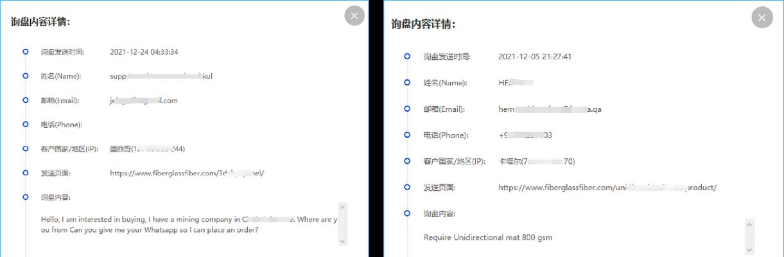
Task: Click timeline dot beside 询盘内容 in left dialog
Action: (25, 197)
